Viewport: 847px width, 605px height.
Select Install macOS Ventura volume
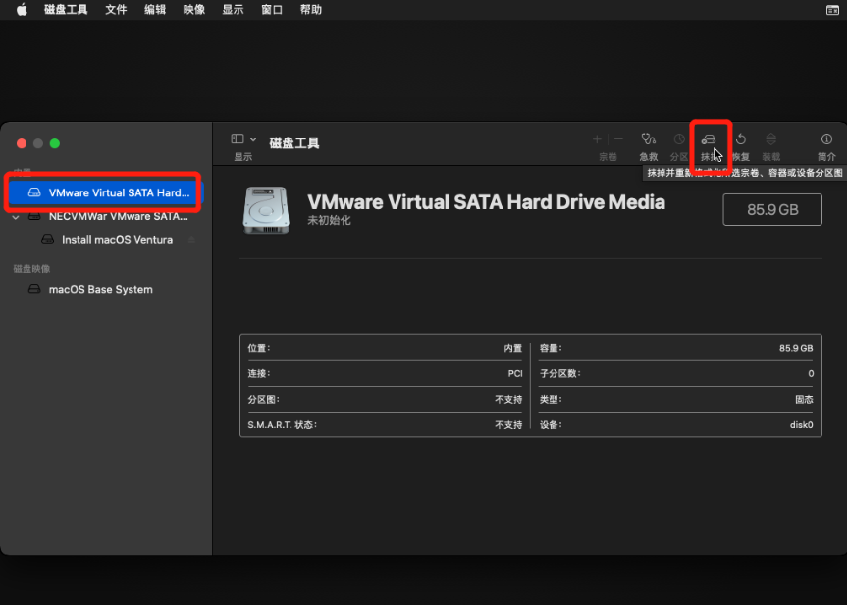pyautogui.click(x=117, y=240)
